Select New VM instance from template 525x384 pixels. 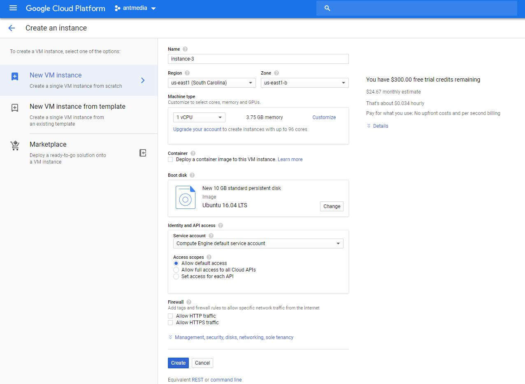(x=79, y=115)
